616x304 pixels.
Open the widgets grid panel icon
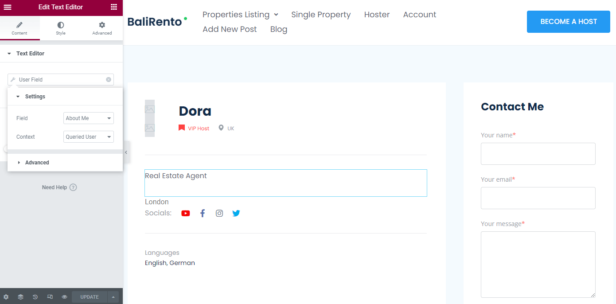pyautogui.click(x=114, y=7)
